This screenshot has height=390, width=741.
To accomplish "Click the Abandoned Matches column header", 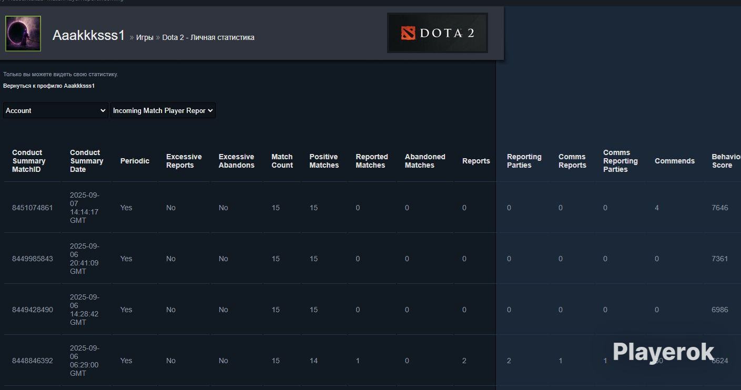I will [425, 161].
